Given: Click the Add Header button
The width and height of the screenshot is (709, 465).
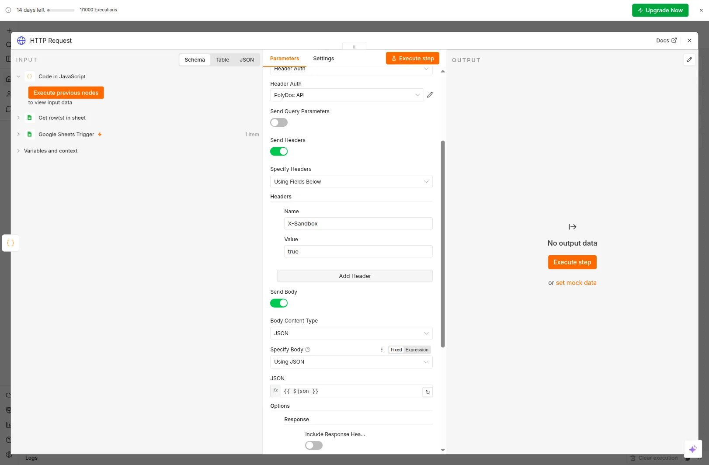Looking at the screenshot, I should (355, 276).
